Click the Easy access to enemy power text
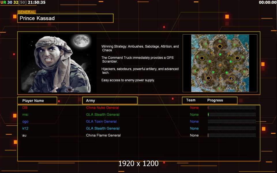Image resolution: width=277 pixels, height=173 pixels. (128, 80)
